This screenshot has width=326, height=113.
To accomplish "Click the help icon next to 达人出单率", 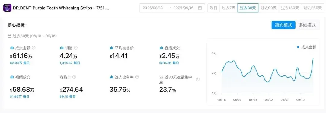I will 137,77.
